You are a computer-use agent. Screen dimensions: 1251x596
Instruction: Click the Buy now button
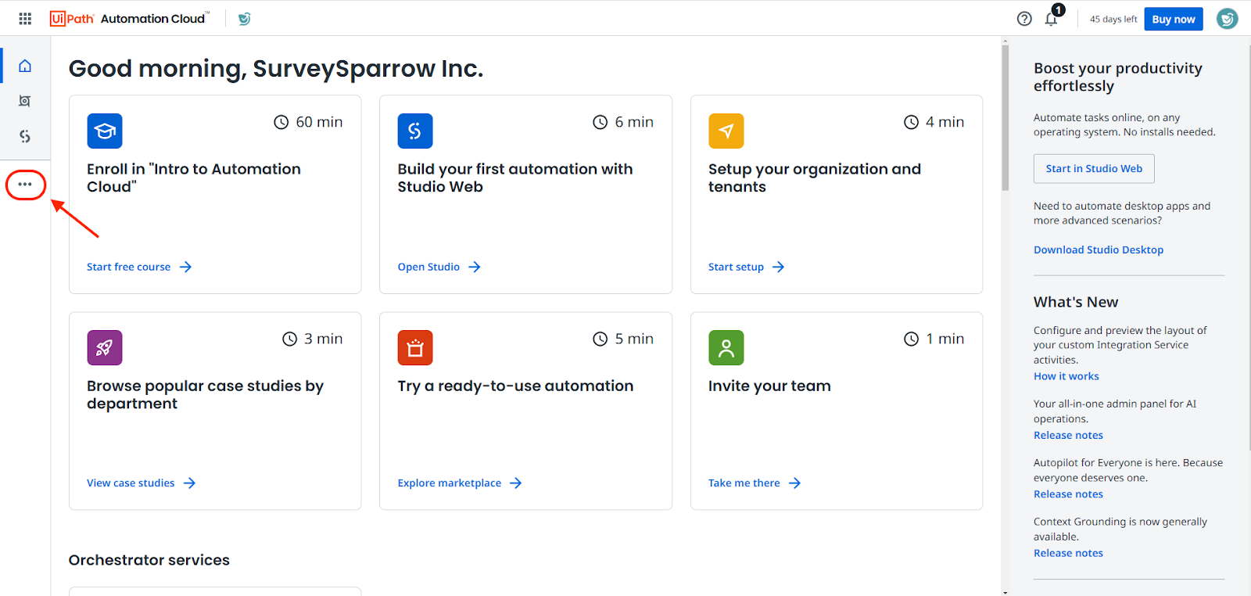1173,19
